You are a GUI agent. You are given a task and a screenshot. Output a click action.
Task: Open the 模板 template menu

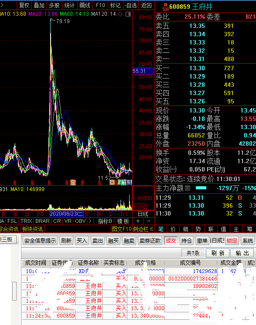[123, 221]
